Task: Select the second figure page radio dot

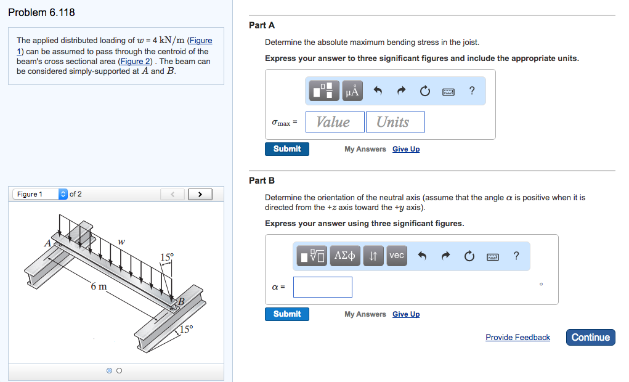Action: click(x=120, y=370)
